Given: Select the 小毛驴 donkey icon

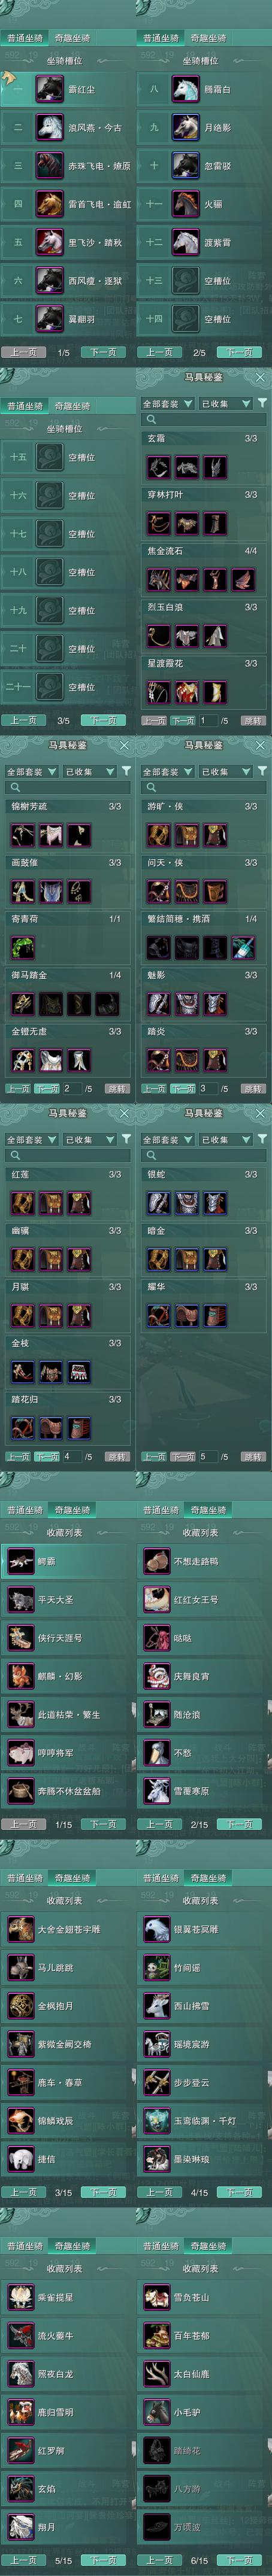Looking at the screenshot, I should point(156,2411).
